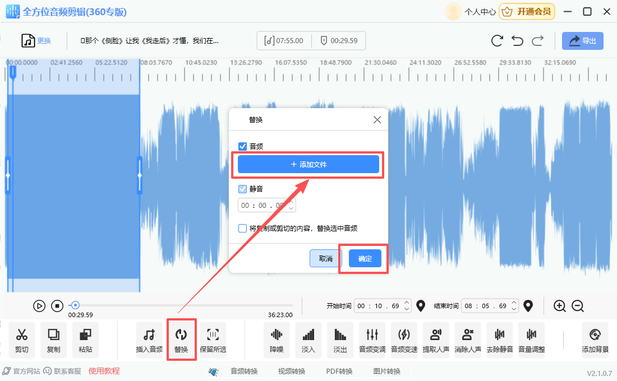Open the 降噪 noise reduction tool
Screen dimensions: 617x381
(x=276, y=340)
